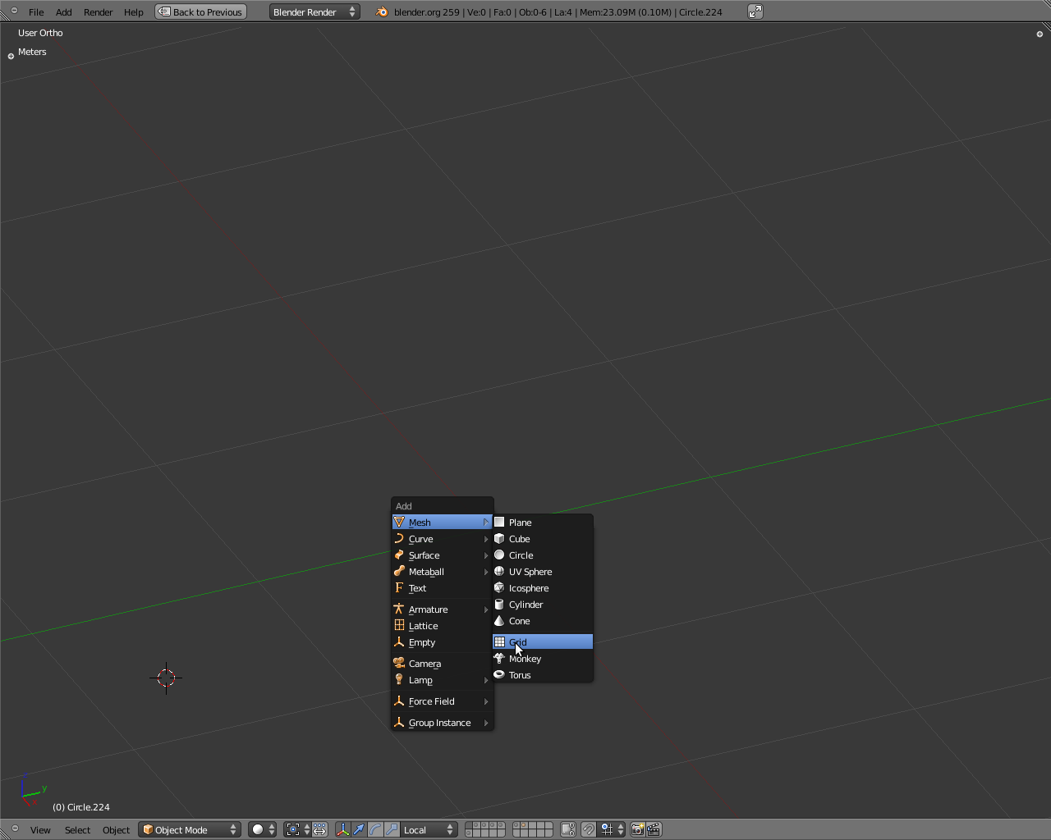Expand the Force Field submenu
Image resolution: width=1051 pixels, height=840 pixels.
(442, 701)
